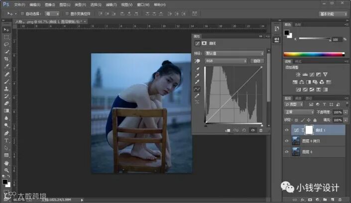Open the layer opacity slider dropdown

coord(346,112)
